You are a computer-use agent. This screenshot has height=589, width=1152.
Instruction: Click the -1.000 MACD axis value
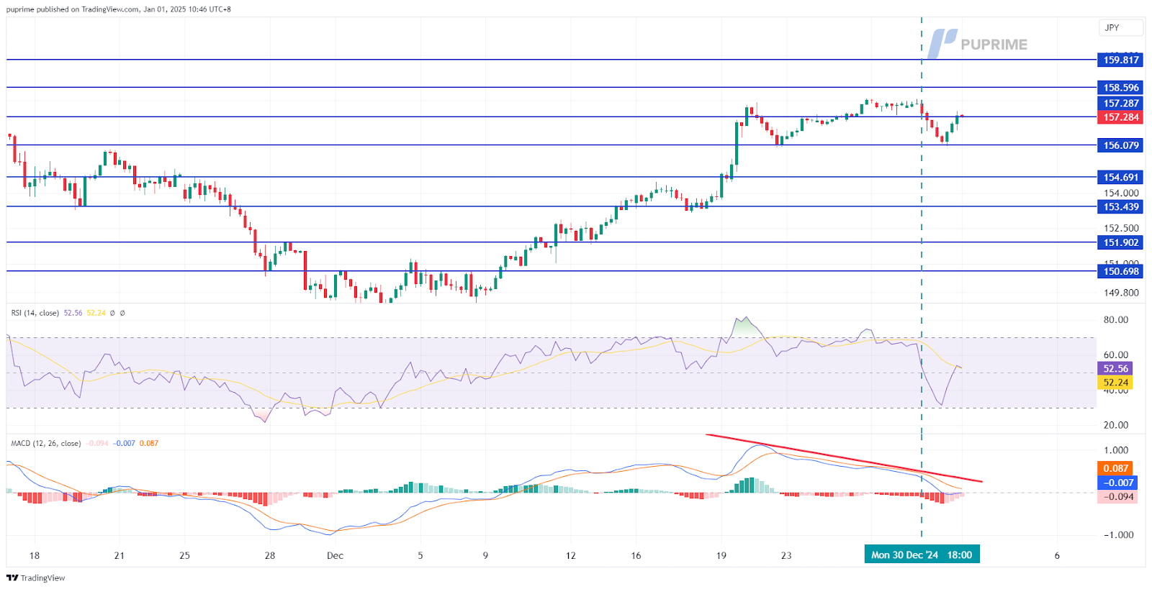pos(1118,534)
